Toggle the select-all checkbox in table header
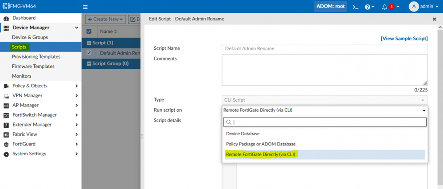443x189 pixels. tap(89, 31)
